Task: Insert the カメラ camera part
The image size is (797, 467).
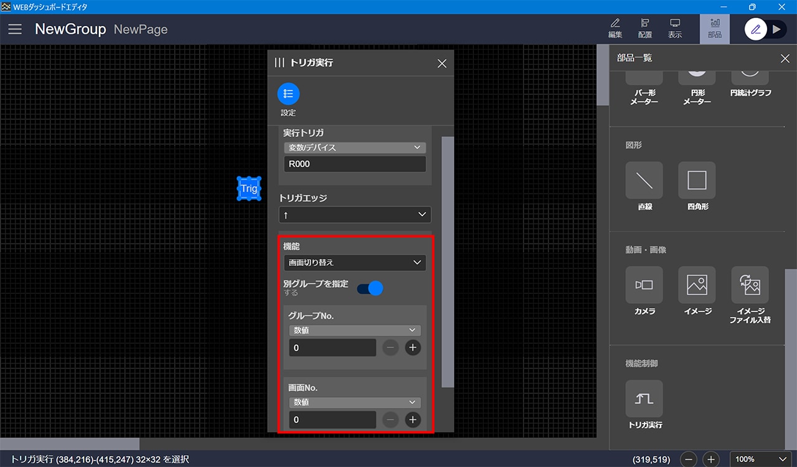Action: pos(644,285)
